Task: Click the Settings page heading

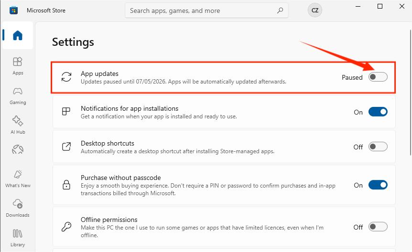Action: point(73,42)
